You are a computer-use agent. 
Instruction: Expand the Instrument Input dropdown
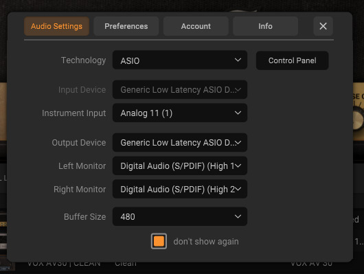[x=180, y=113]
